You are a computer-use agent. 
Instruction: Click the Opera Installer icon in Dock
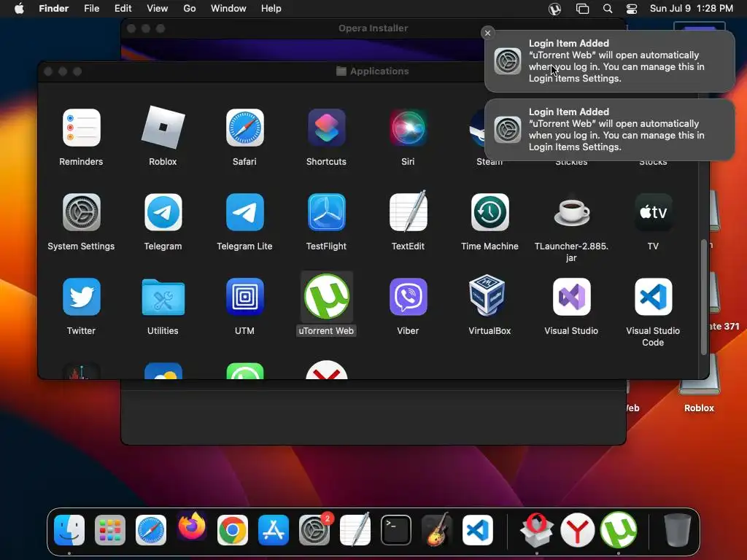tap(537, 530)
